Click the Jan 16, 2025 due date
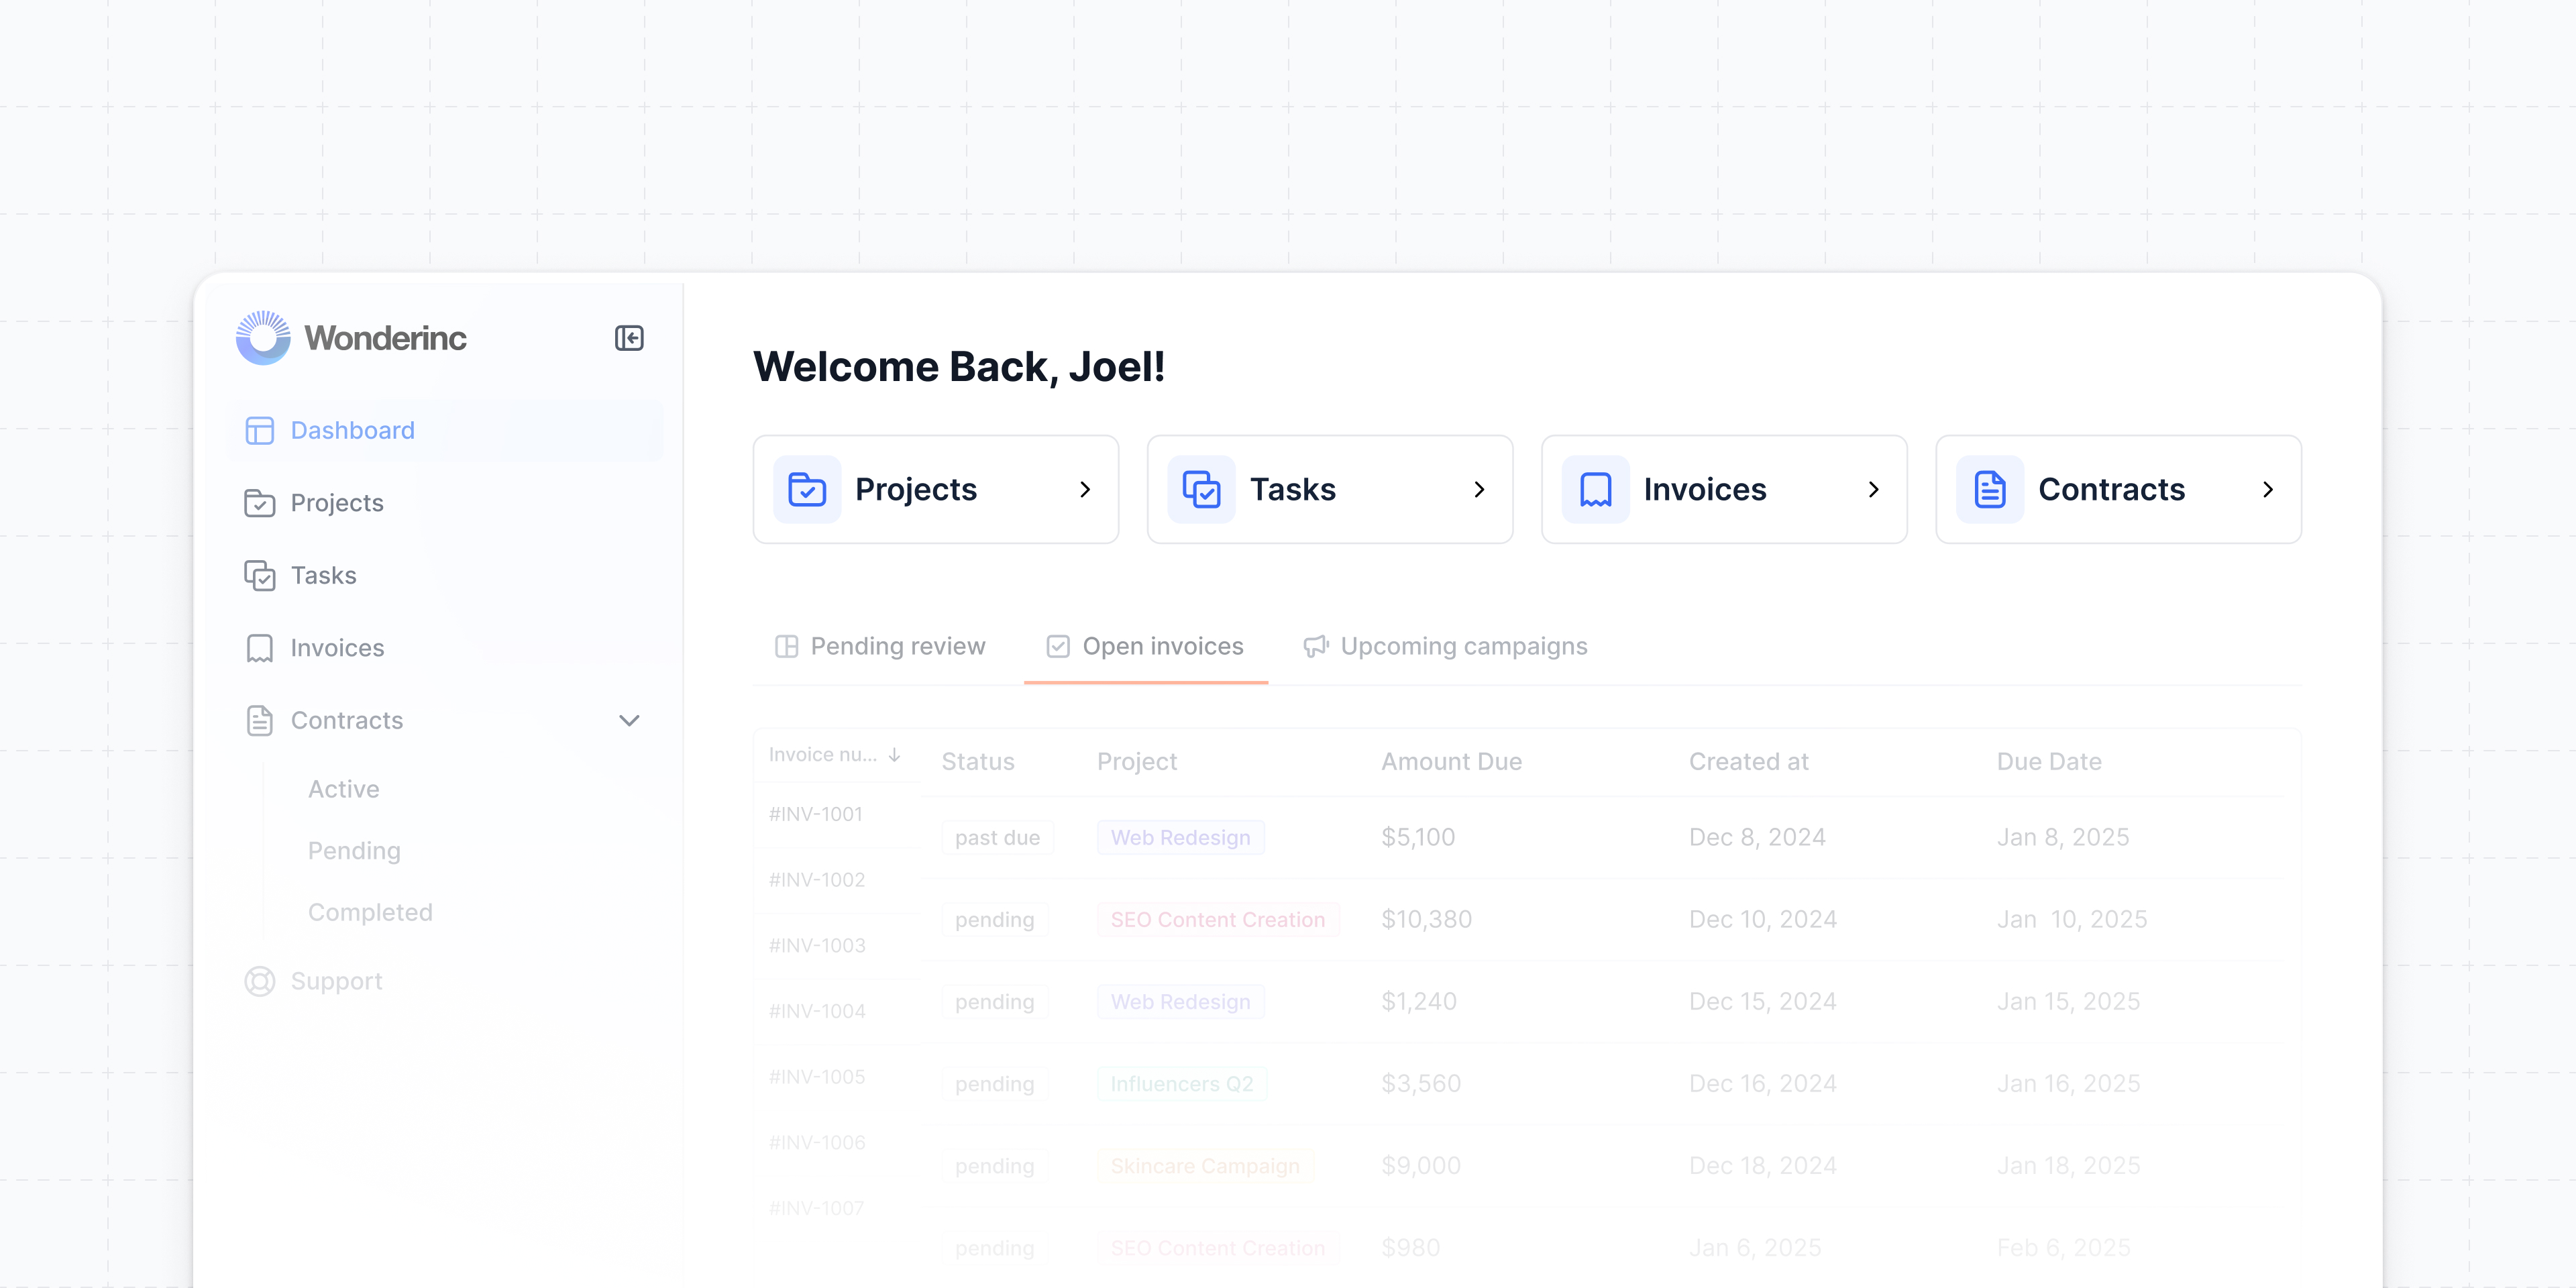2576x1288 pixels. (x=2069, y=1084)
